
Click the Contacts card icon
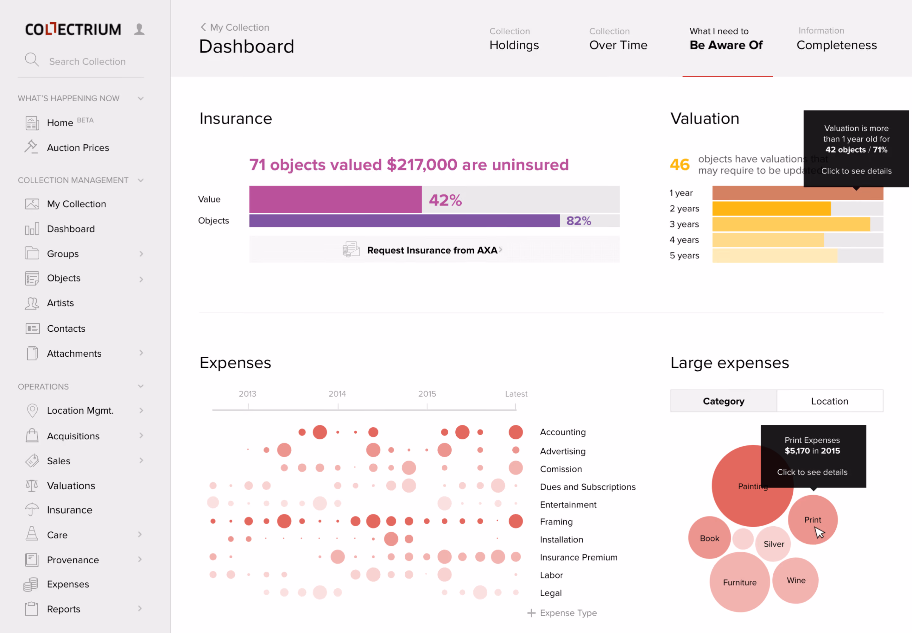[x=33, y=329]
